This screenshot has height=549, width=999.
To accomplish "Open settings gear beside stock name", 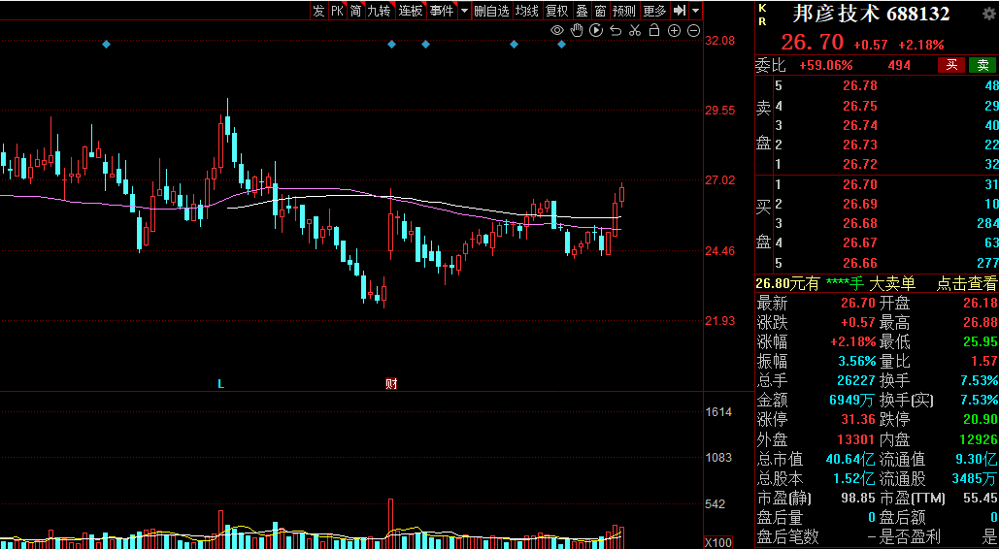I will (x=988, y=13).
